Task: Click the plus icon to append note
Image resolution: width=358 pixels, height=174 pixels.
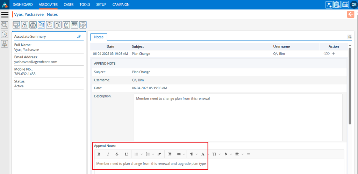Action: click(x=333, y=54)
